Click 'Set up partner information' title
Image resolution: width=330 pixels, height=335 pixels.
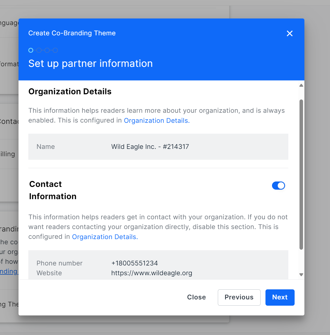tap(90, 64)
